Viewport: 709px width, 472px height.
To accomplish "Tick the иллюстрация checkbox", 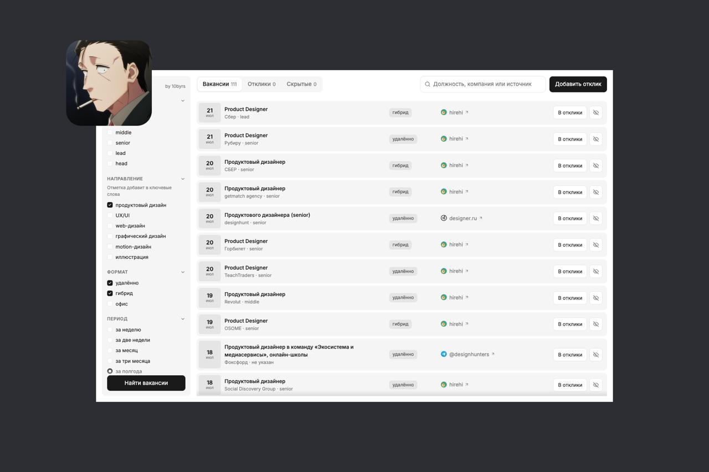I will click(x=110, y=257).
